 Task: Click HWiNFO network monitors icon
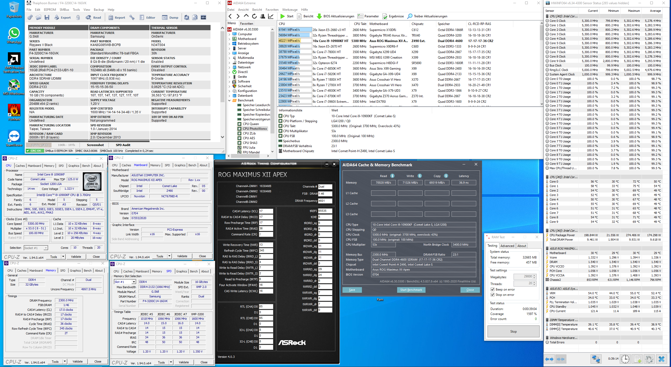pyautogui.click(x=596, y=359)
